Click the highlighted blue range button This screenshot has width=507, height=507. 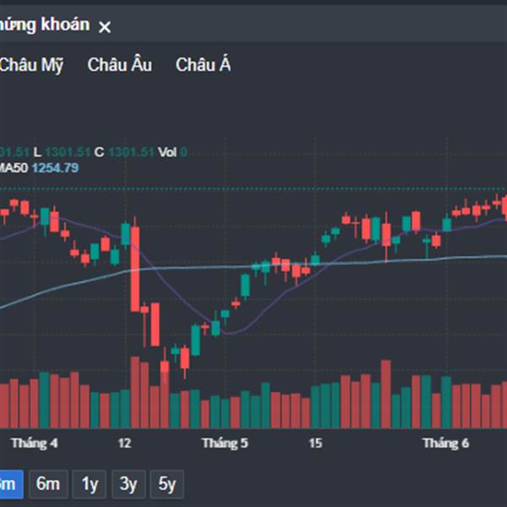[8, 484]
